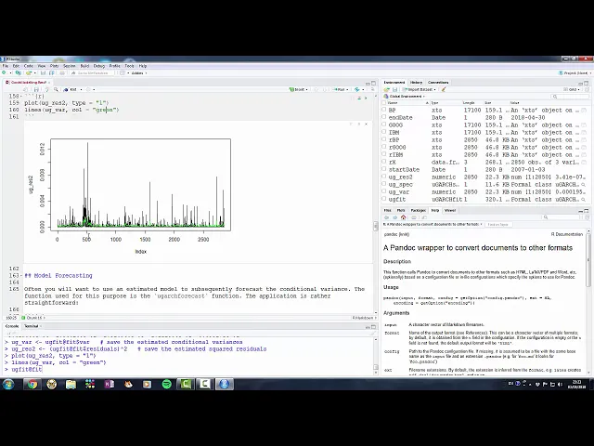
Task: Switch to the Plots tab
Action: [400, 210]
